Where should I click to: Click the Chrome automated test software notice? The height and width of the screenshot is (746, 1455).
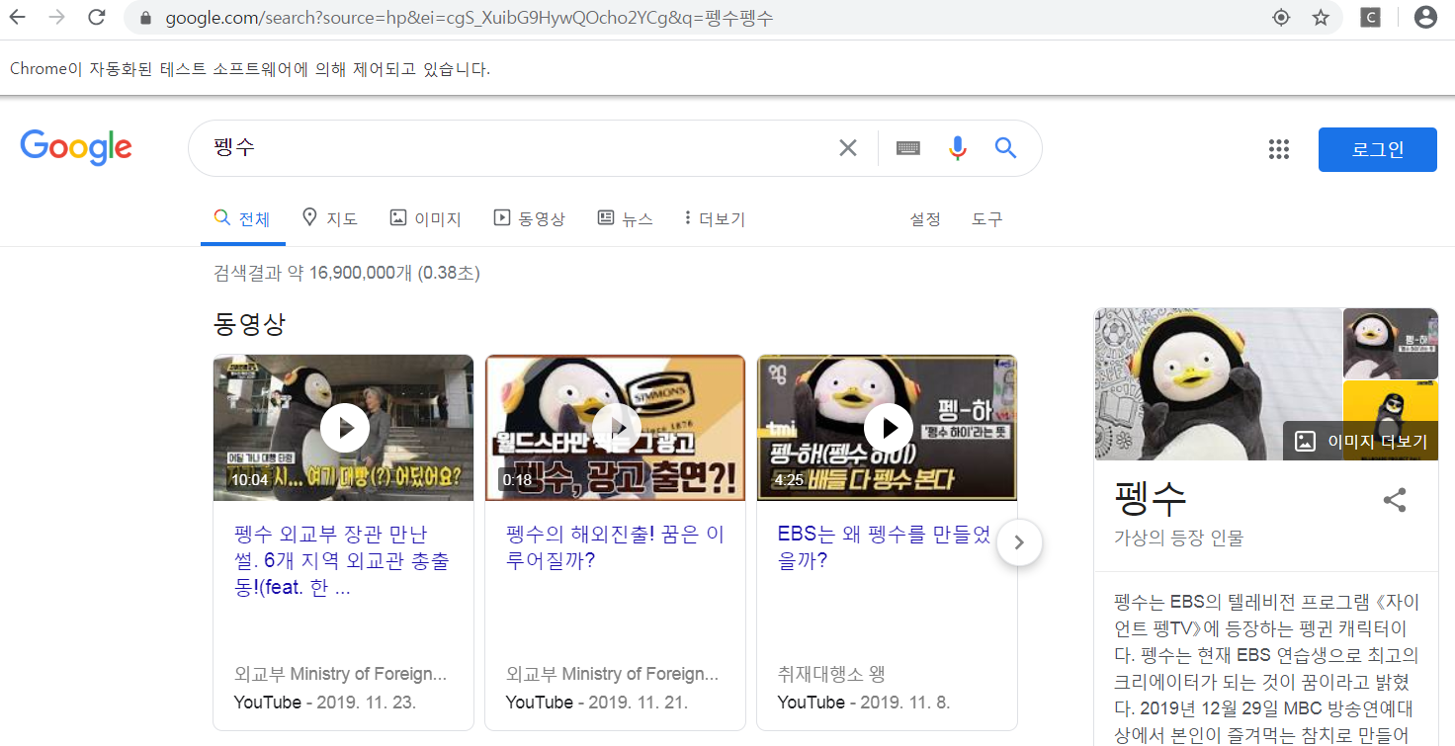pos(250,69)
